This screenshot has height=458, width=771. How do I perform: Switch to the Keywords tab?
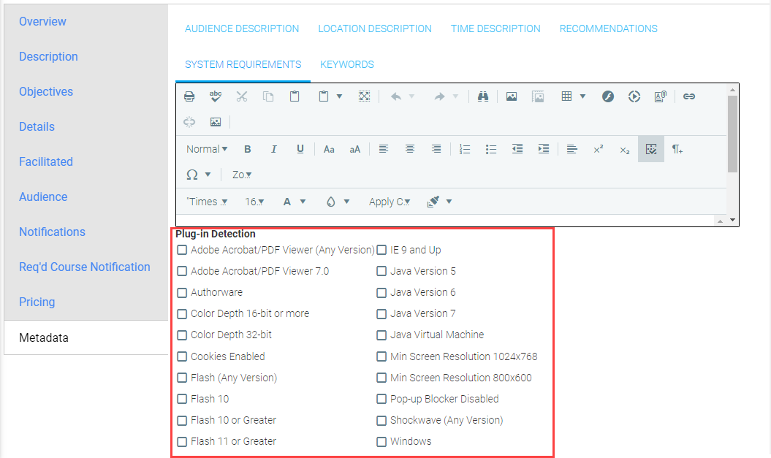pyautogui.click(x=347, y=64)
